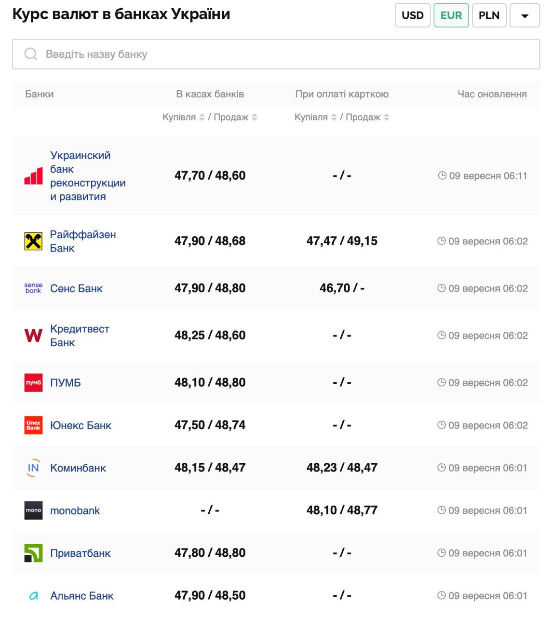Click the black monobank logo icon
The height and width of the screenshot is (617, 552).
33,510
